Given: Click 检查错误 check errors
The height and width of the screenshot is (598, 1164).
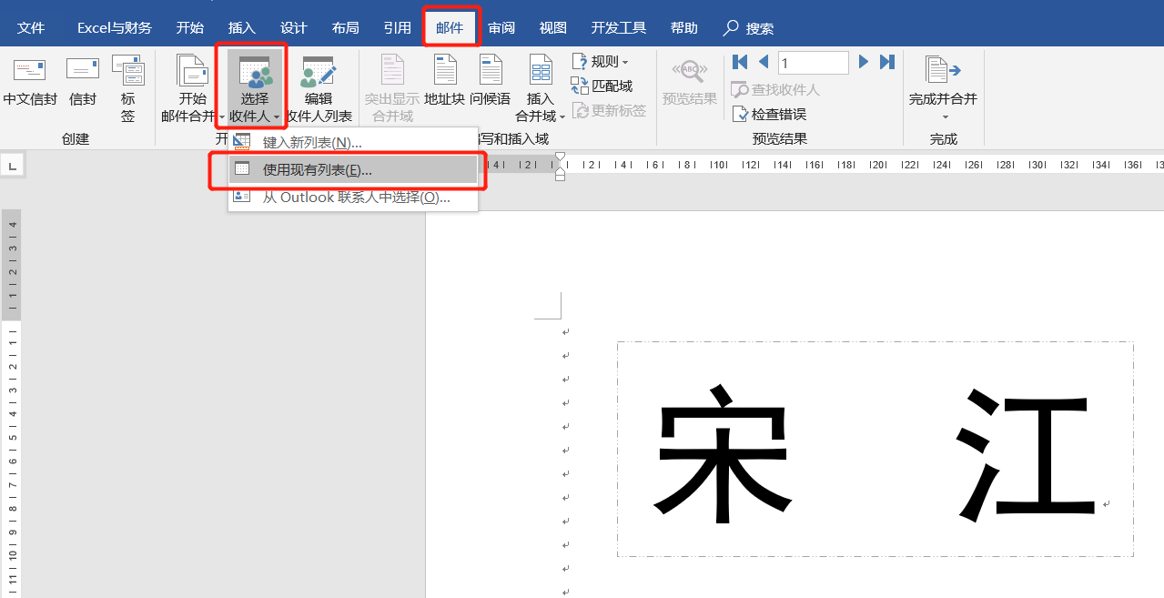Looking at the screenshot, I should pos(770,114).
